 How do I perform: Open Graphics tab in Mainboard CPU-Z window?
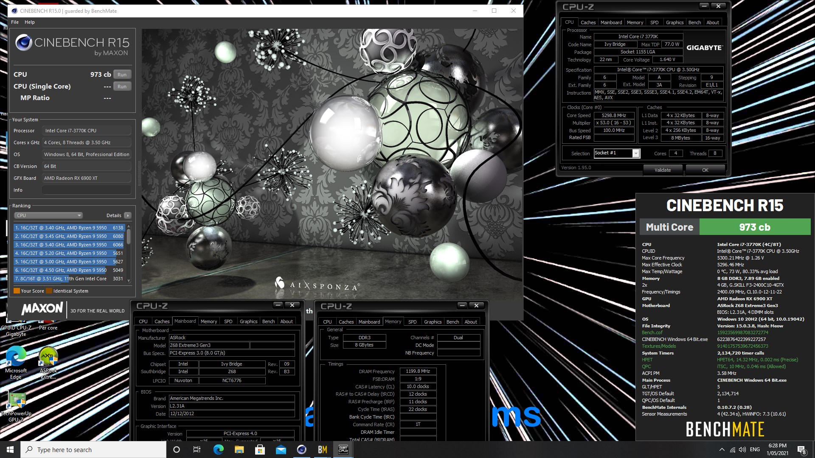click(248, 321)
